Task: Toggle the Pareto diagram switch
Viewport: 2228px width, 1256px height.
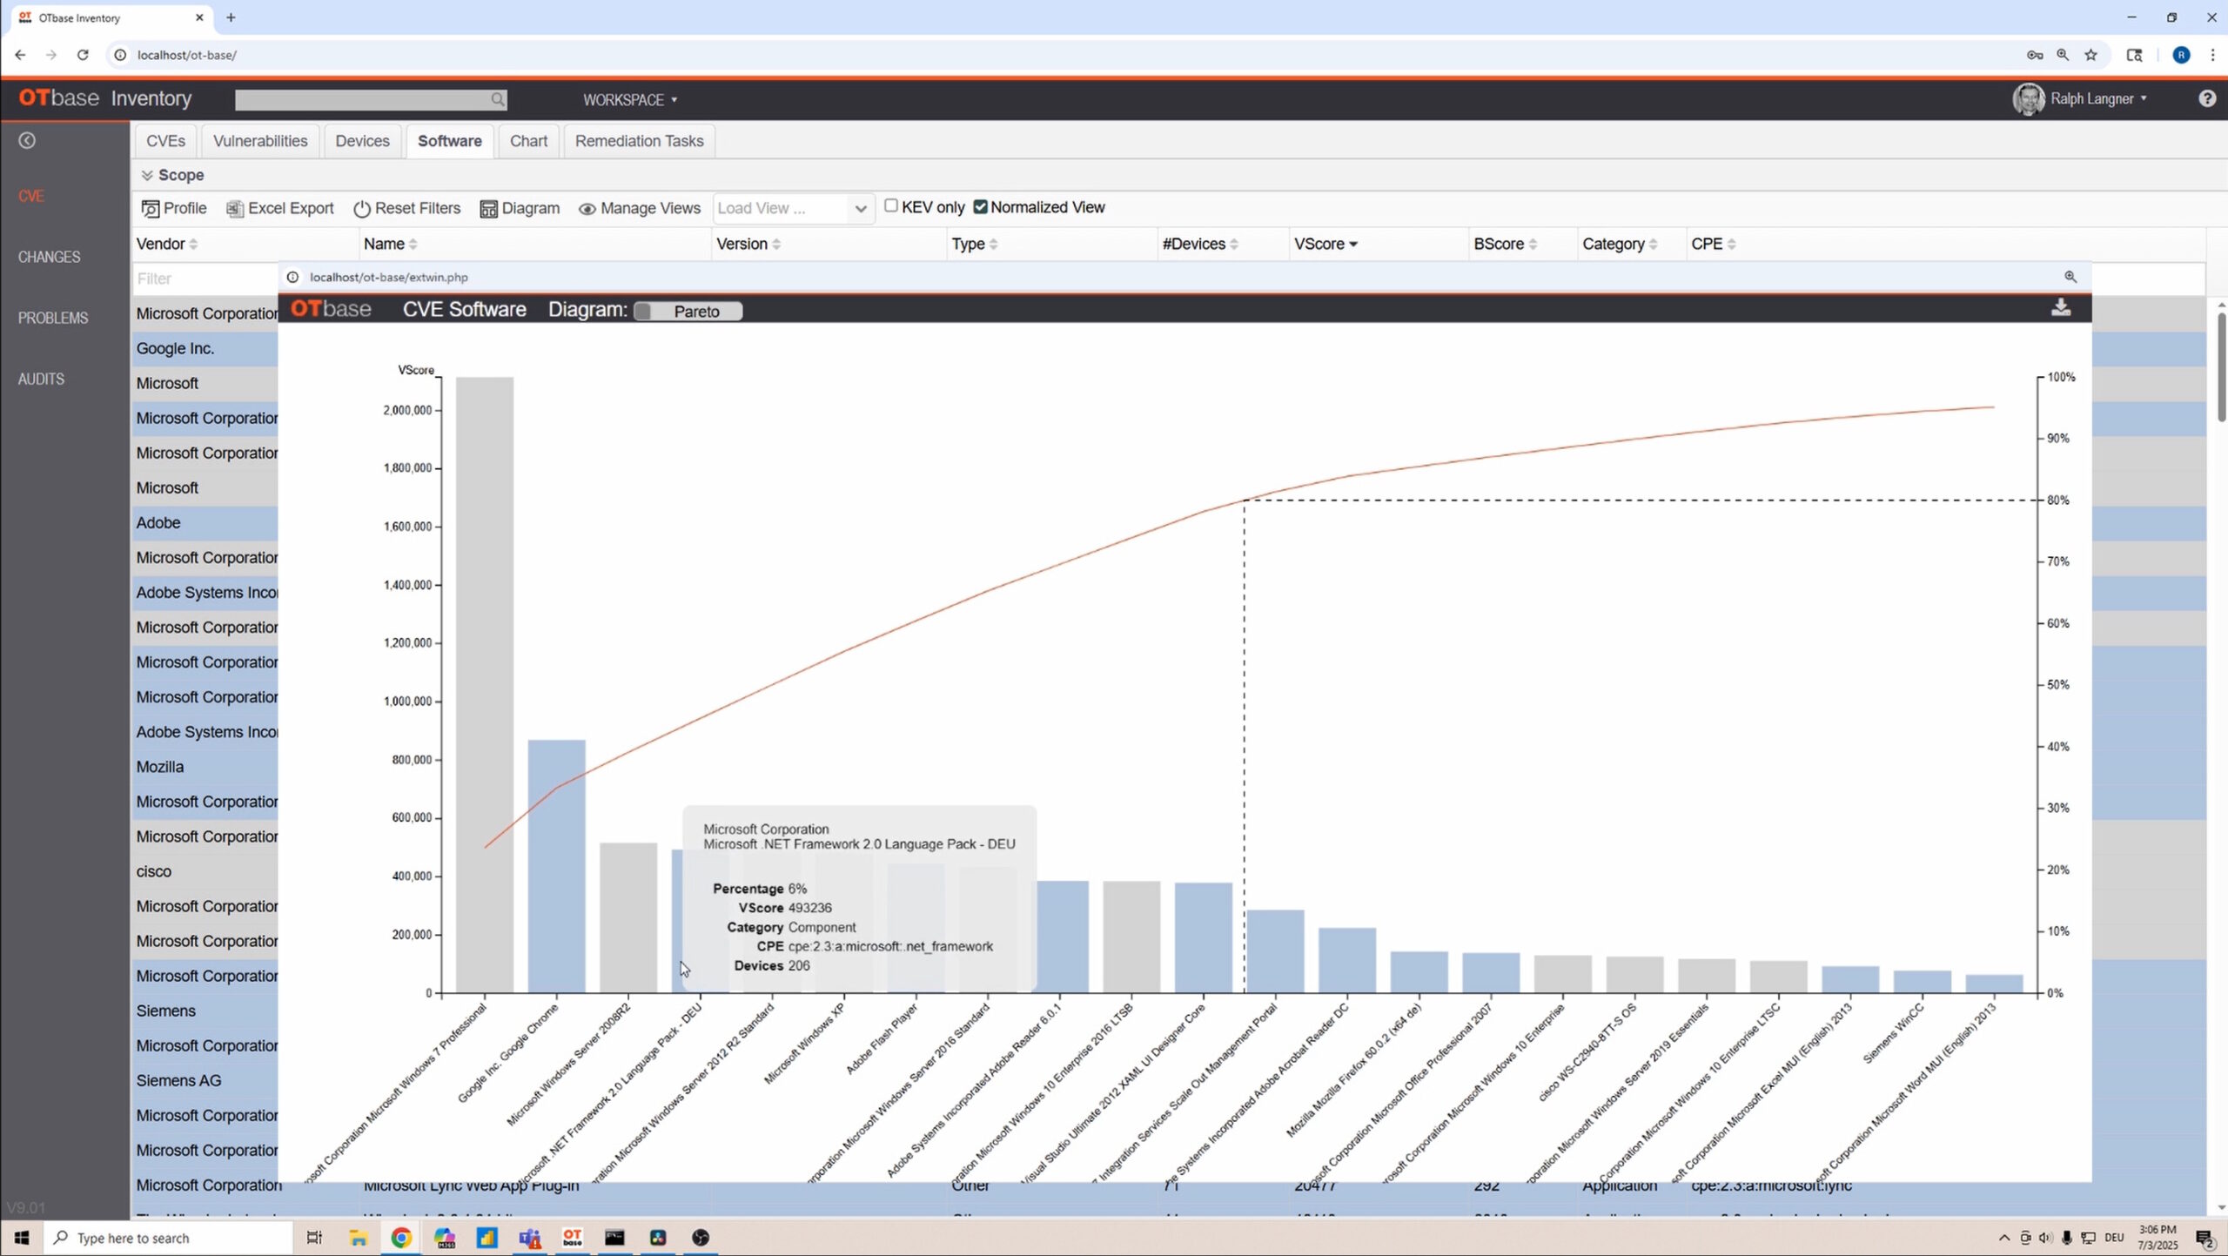Action: click(642, 311)
